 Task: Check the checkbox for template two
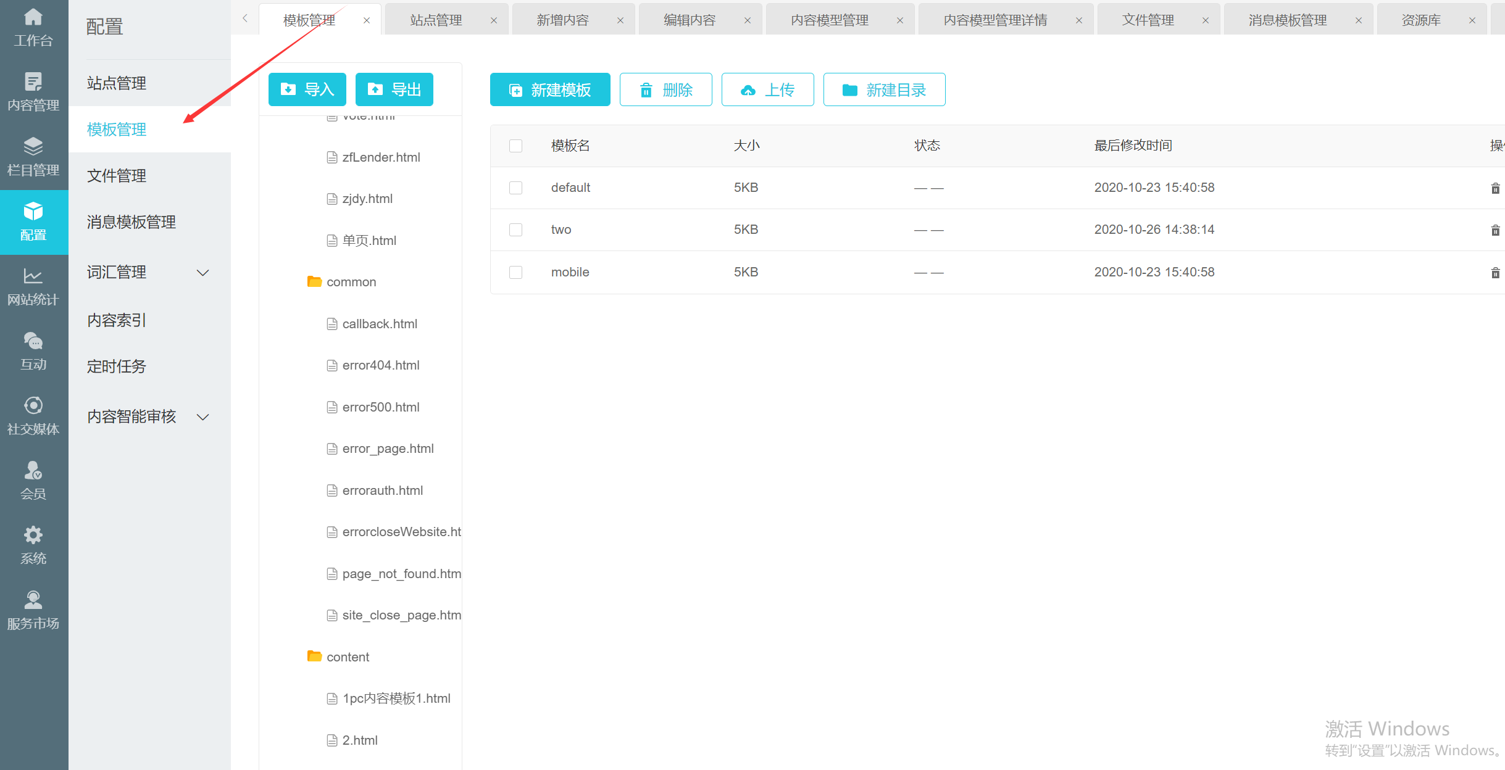pyautogui.click(x=515, y=230)
